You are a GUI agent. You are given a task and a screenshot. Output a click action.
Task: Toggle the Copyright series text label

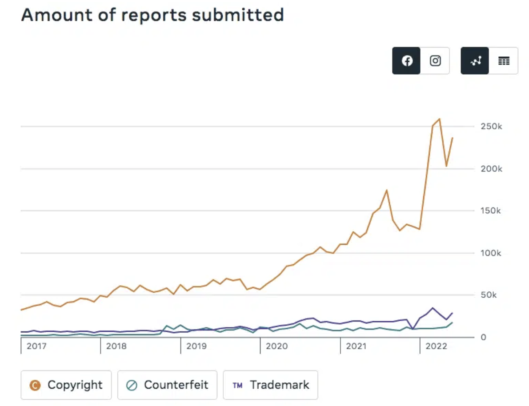click(x=75, y=385)
